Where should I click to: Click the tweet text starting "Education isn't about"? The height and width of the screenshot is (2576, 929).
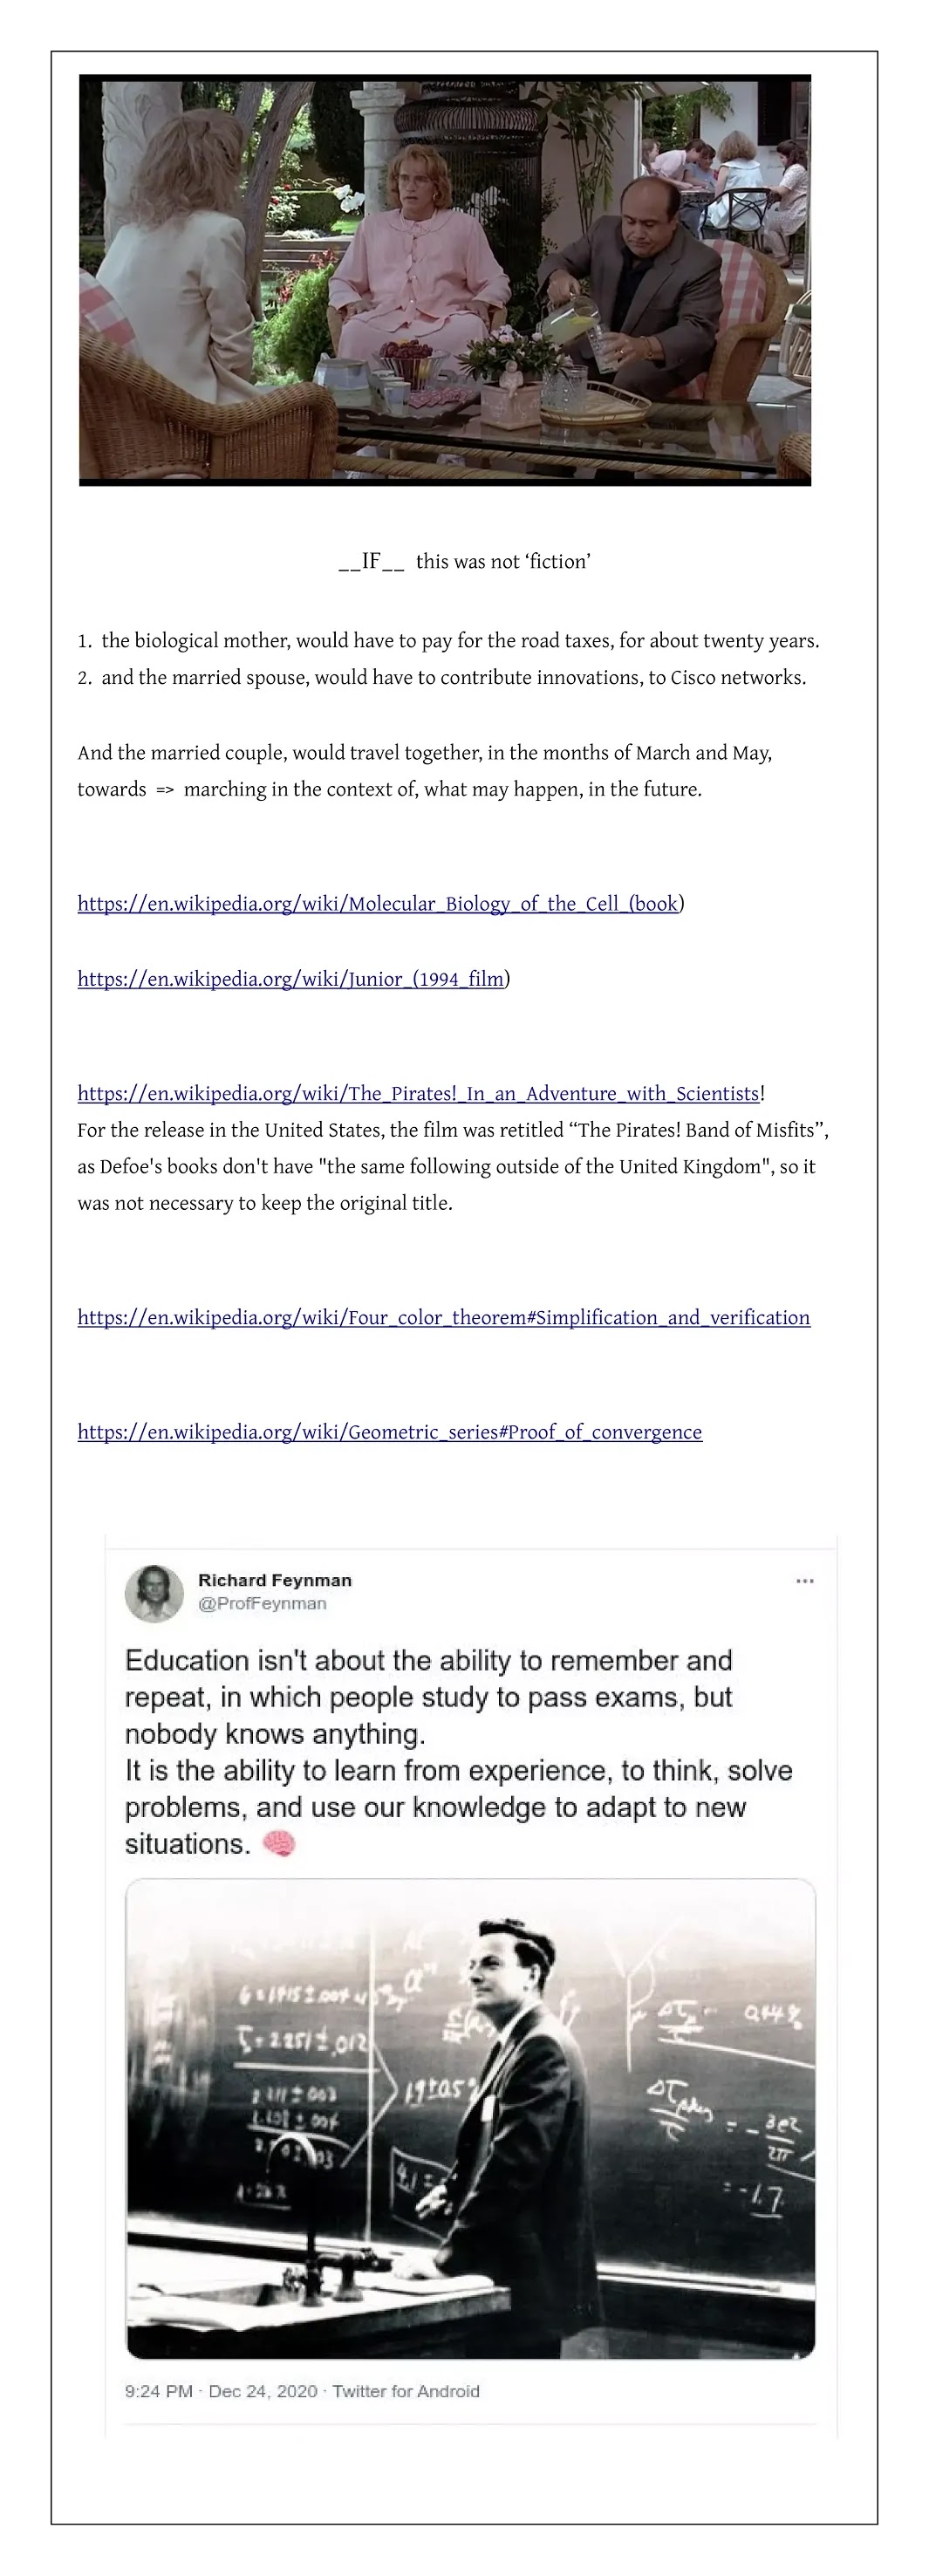[x=457, y=1751]
